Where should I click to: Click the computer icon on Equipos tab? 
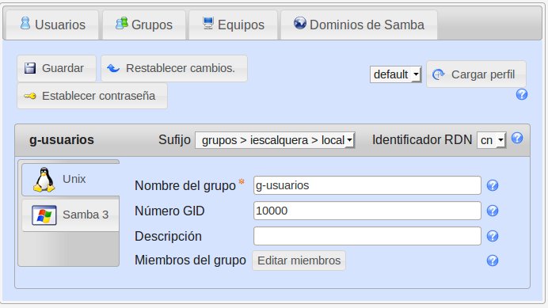click(x=208, y=23)
